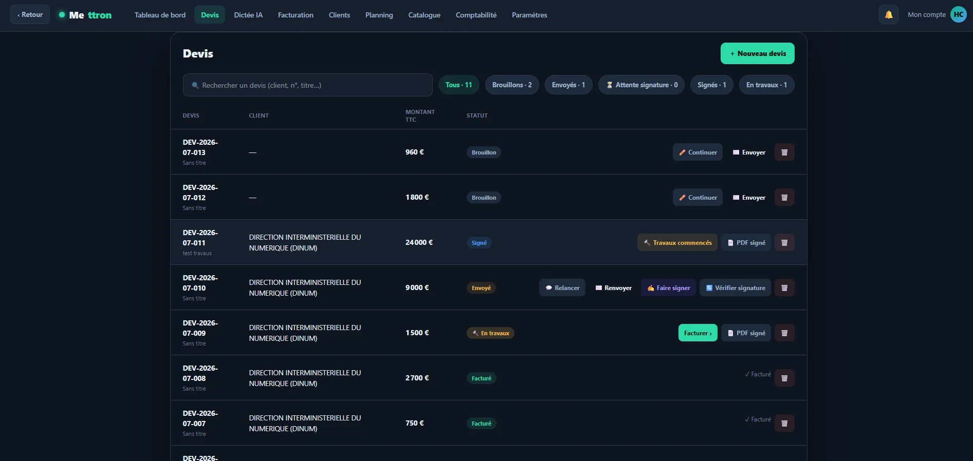This screenshot has width=973, height=461.
Task: Switch to the Planning section
Action: pos(379,15)
